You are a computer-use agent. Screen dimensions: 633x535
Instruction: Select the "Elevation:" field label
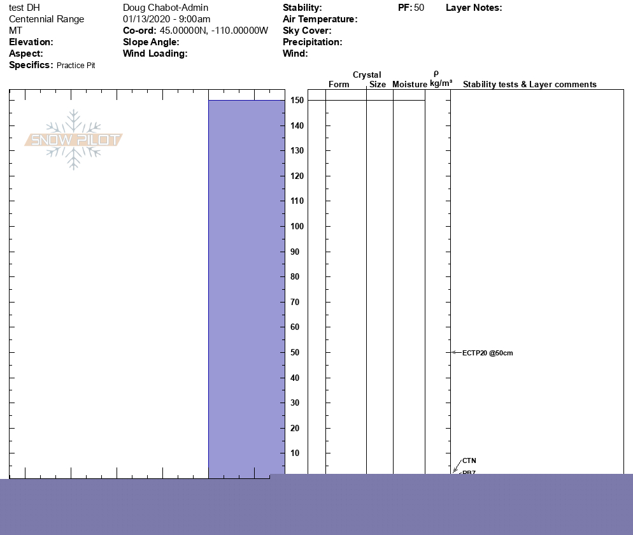pos(31,42)
